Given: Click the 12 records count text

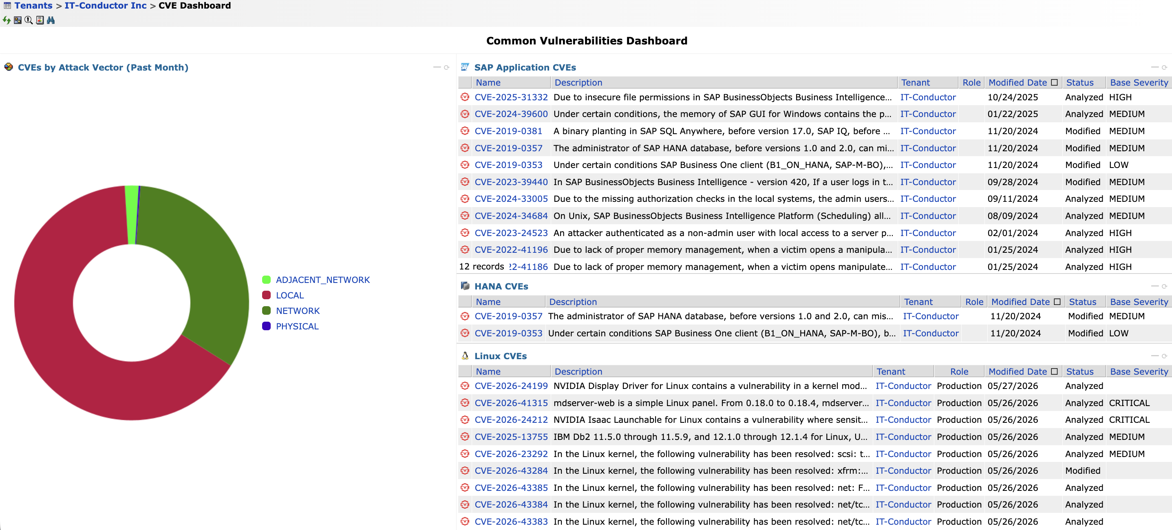Looking at the screenshot, I should (x=481, y=267).
